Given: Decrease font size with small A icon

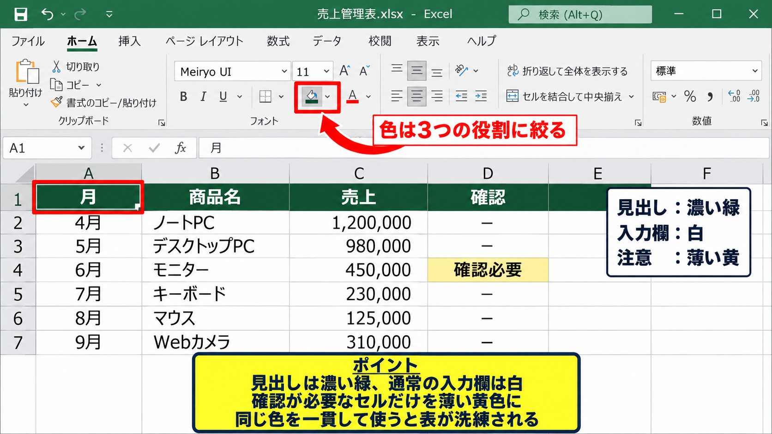Looking at the screenshot, I should tap(364, 71).
